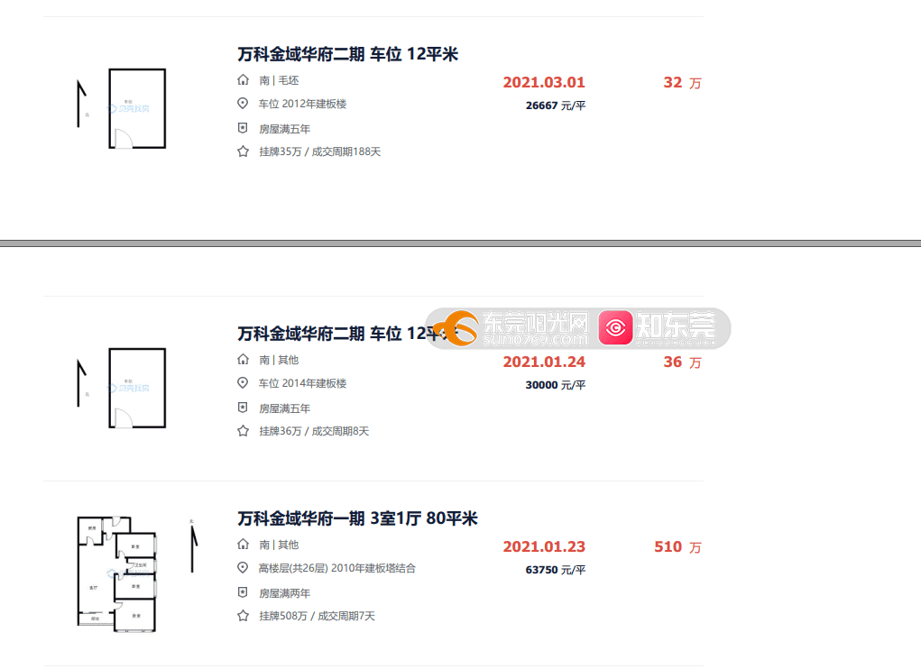This screenshot has width=921, height=669.
Task: Click the 510 万 sale price
Action: click(x=677, y=547)
